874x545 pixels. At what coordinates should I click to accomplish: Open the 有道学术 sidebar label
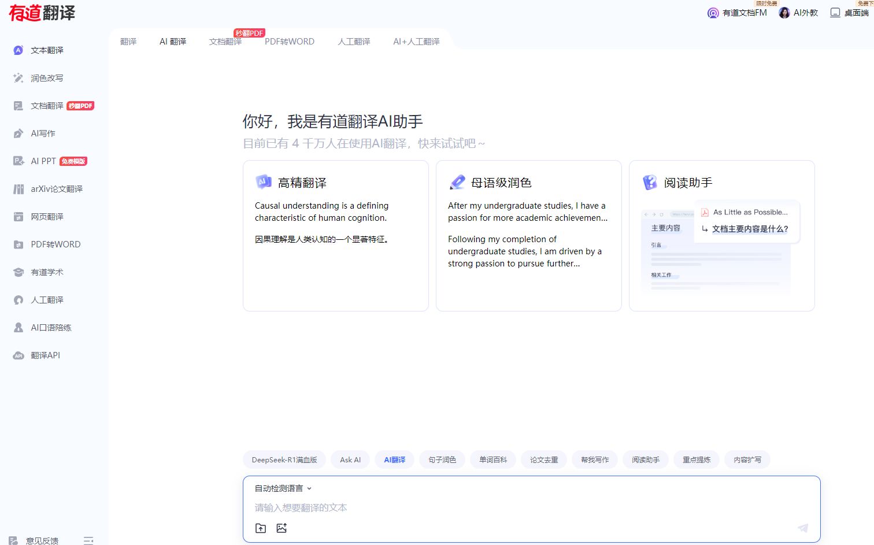(47, 272)
